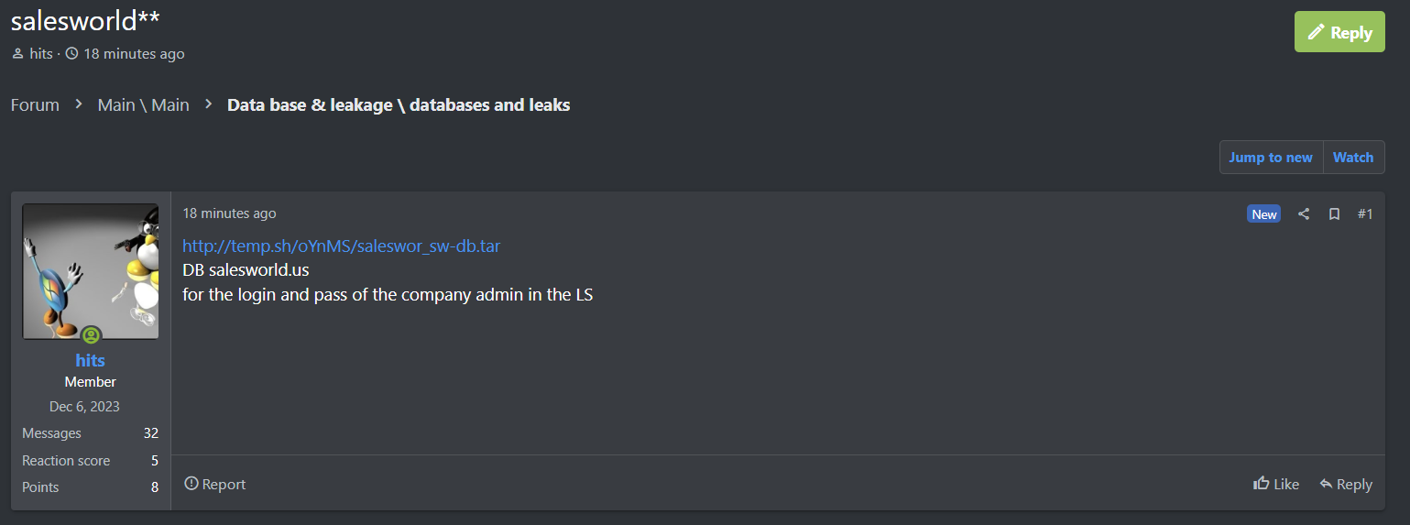Click the green online status badge on avatar
Image resolution: width=1410 pixels, height=525 pixels.
click(x=91, y=335)
